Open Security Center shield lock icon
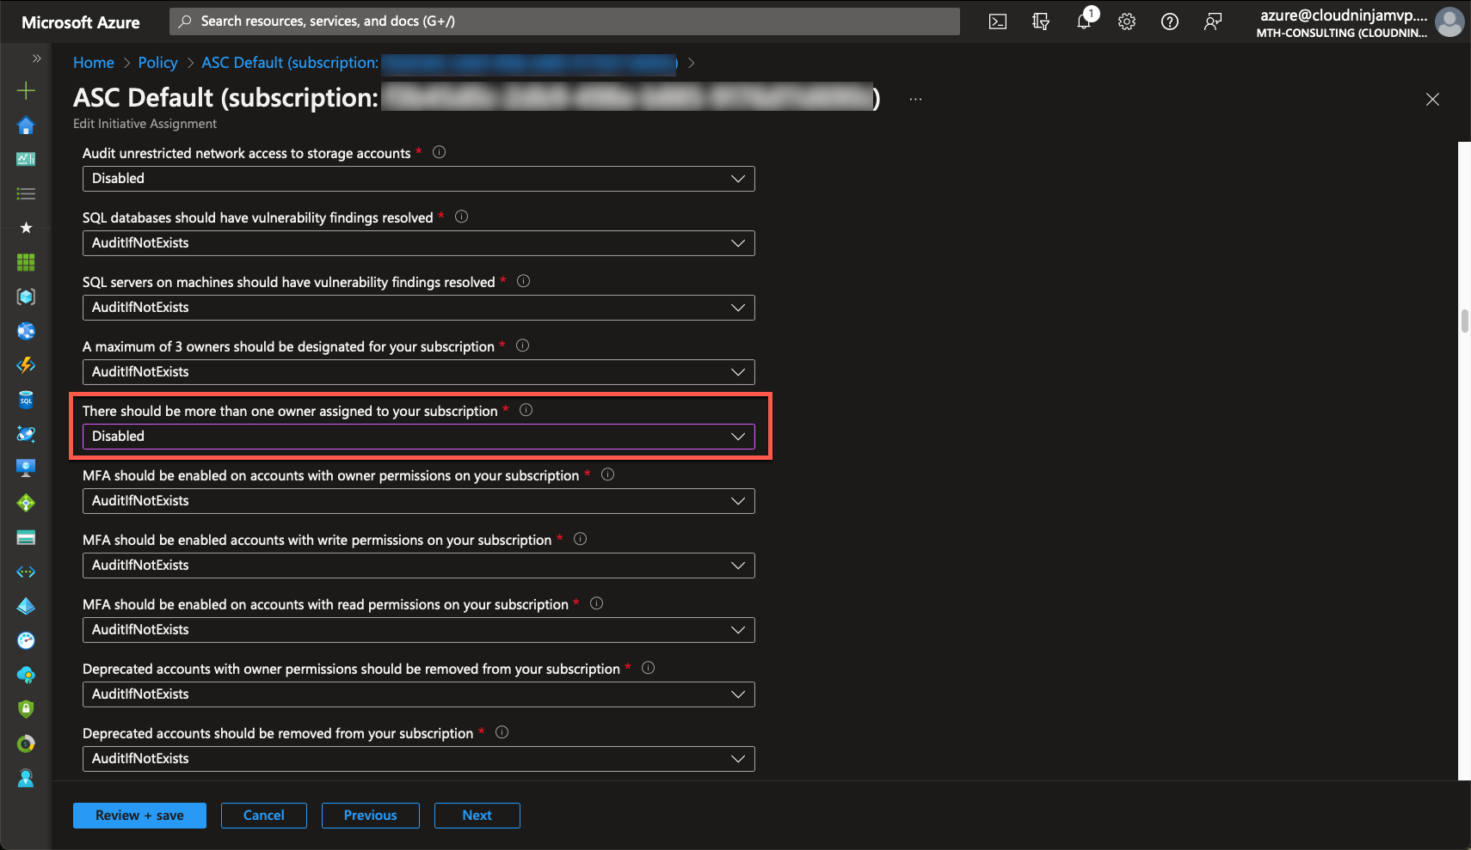 click(26, 709)
